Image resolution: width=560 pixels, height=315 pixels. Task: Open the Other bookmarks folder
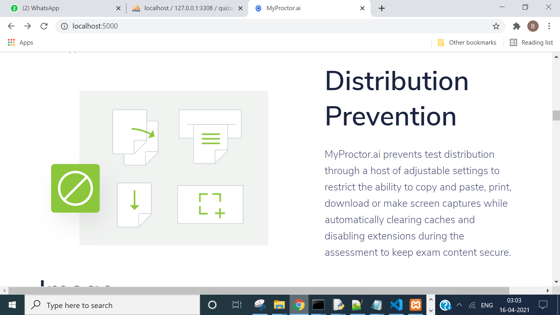(467, 43)
